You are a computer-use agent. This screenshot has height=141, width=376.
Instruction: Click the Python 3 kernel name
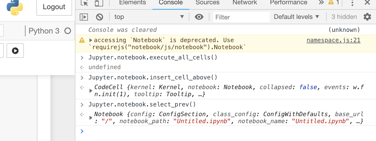pos(44,31)
